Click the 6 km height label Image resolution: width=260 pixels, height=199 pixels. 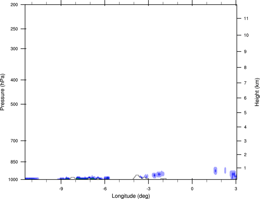[245, 98]
